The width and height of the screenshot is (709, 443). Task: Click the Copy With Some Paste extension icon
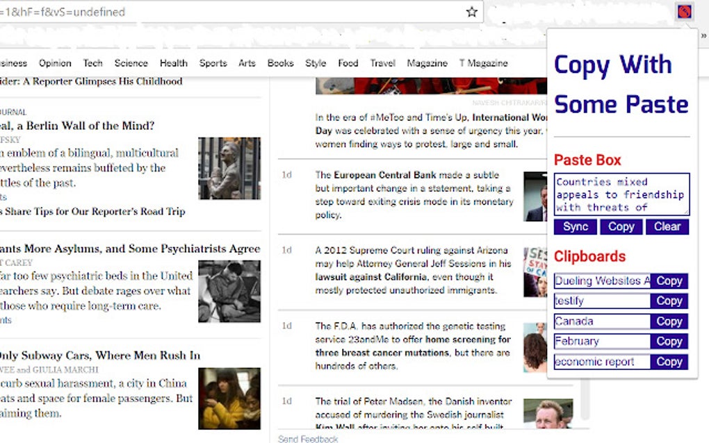pyautogui.click(x=683, y=11)
